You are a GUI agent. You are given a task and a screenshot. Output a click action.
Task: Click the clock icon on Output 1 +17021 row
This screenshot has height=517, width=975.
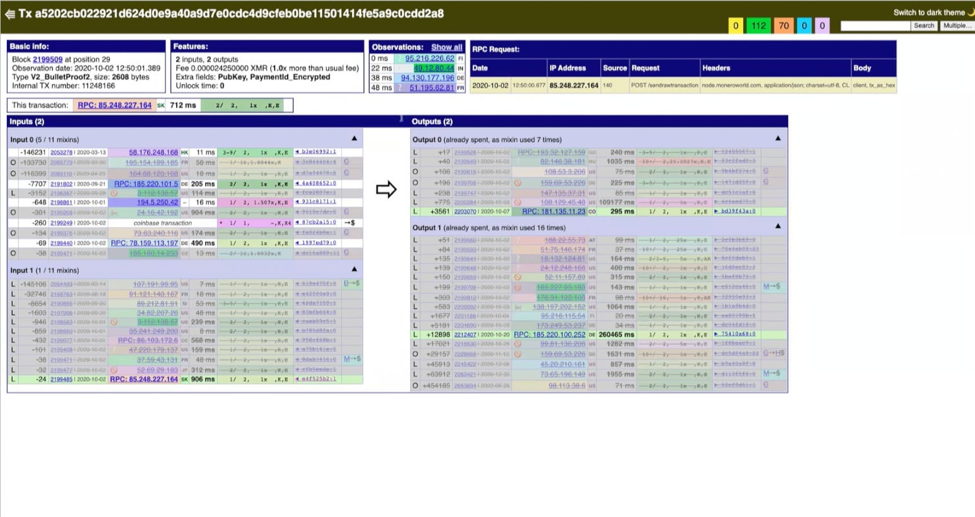click(517, 344)
